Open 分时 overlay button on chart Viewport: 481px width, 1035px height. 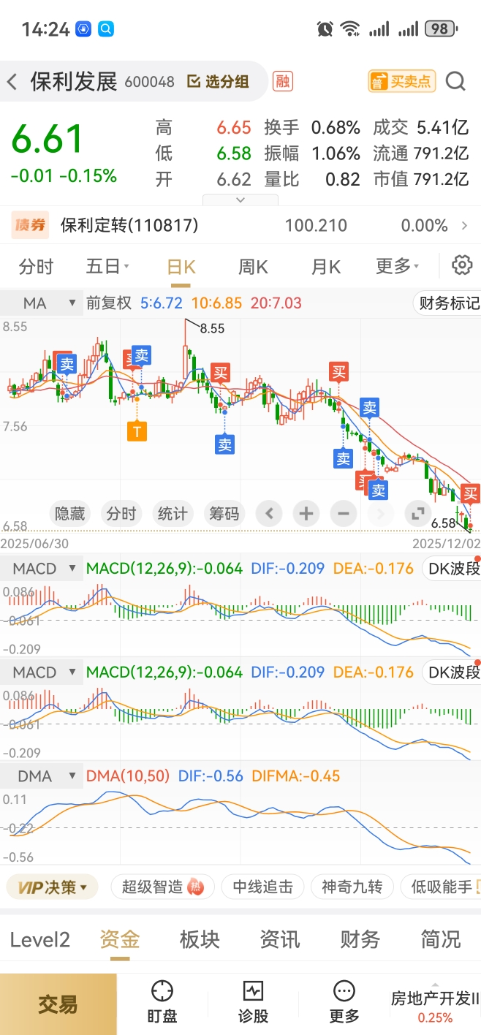click(x=121, y=514)
